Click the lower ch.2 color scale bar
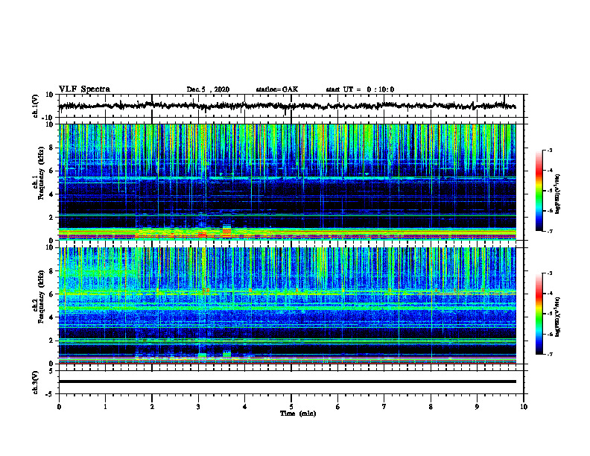Screen dimensions: 590x456 tap(539, 314)
